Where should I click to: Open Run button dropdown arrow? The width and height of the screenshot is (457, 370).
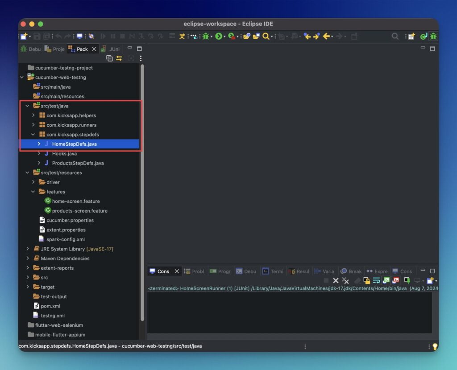[x=224, y=37]
